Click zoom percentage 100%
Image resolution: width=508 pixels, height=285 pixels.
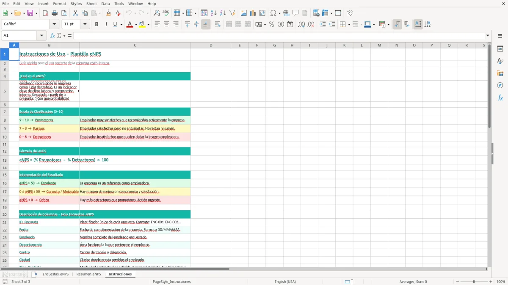pyautogui.click(x=501, y=282)
